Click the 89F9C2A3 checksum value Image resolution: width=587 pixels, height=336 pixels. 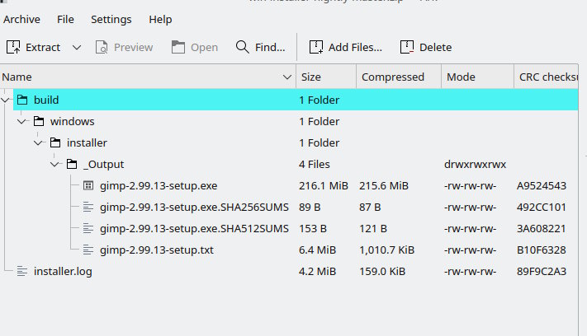[542, 272]
